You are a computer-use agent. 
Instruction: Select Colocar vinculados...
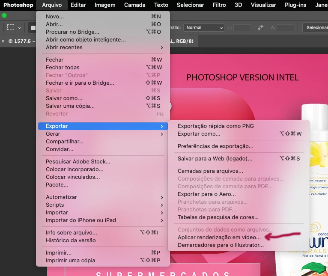click(x=103, y=177)
